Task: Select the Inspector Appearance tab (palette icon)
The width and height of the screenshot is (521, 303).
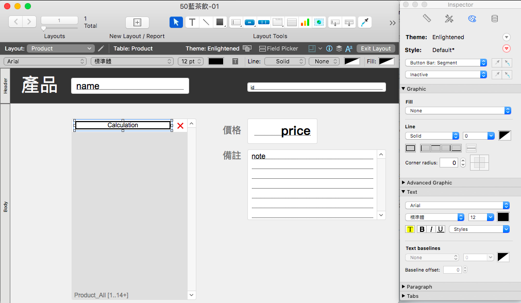Action: (x=472, y=19)
